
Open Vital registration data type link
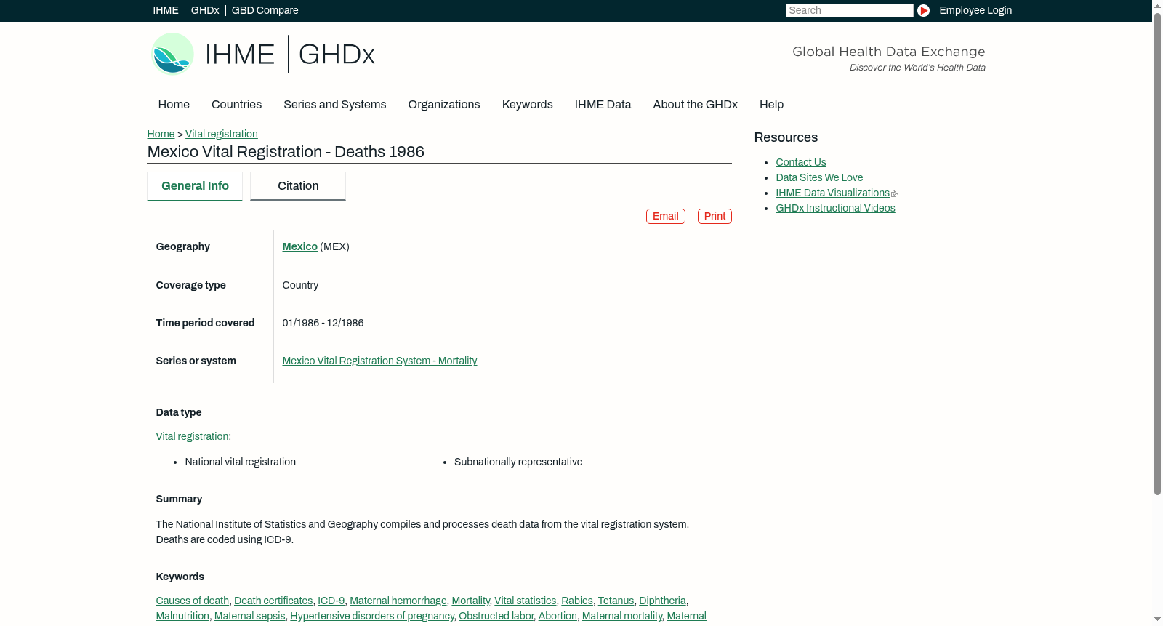point(192,436)
